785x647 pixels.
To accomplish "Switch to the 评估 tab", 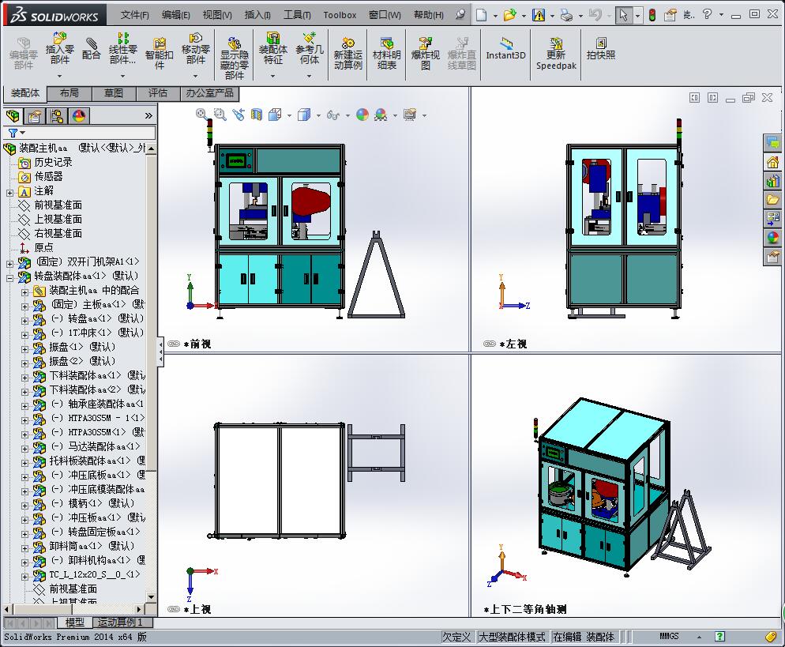I will coord(158,92).
